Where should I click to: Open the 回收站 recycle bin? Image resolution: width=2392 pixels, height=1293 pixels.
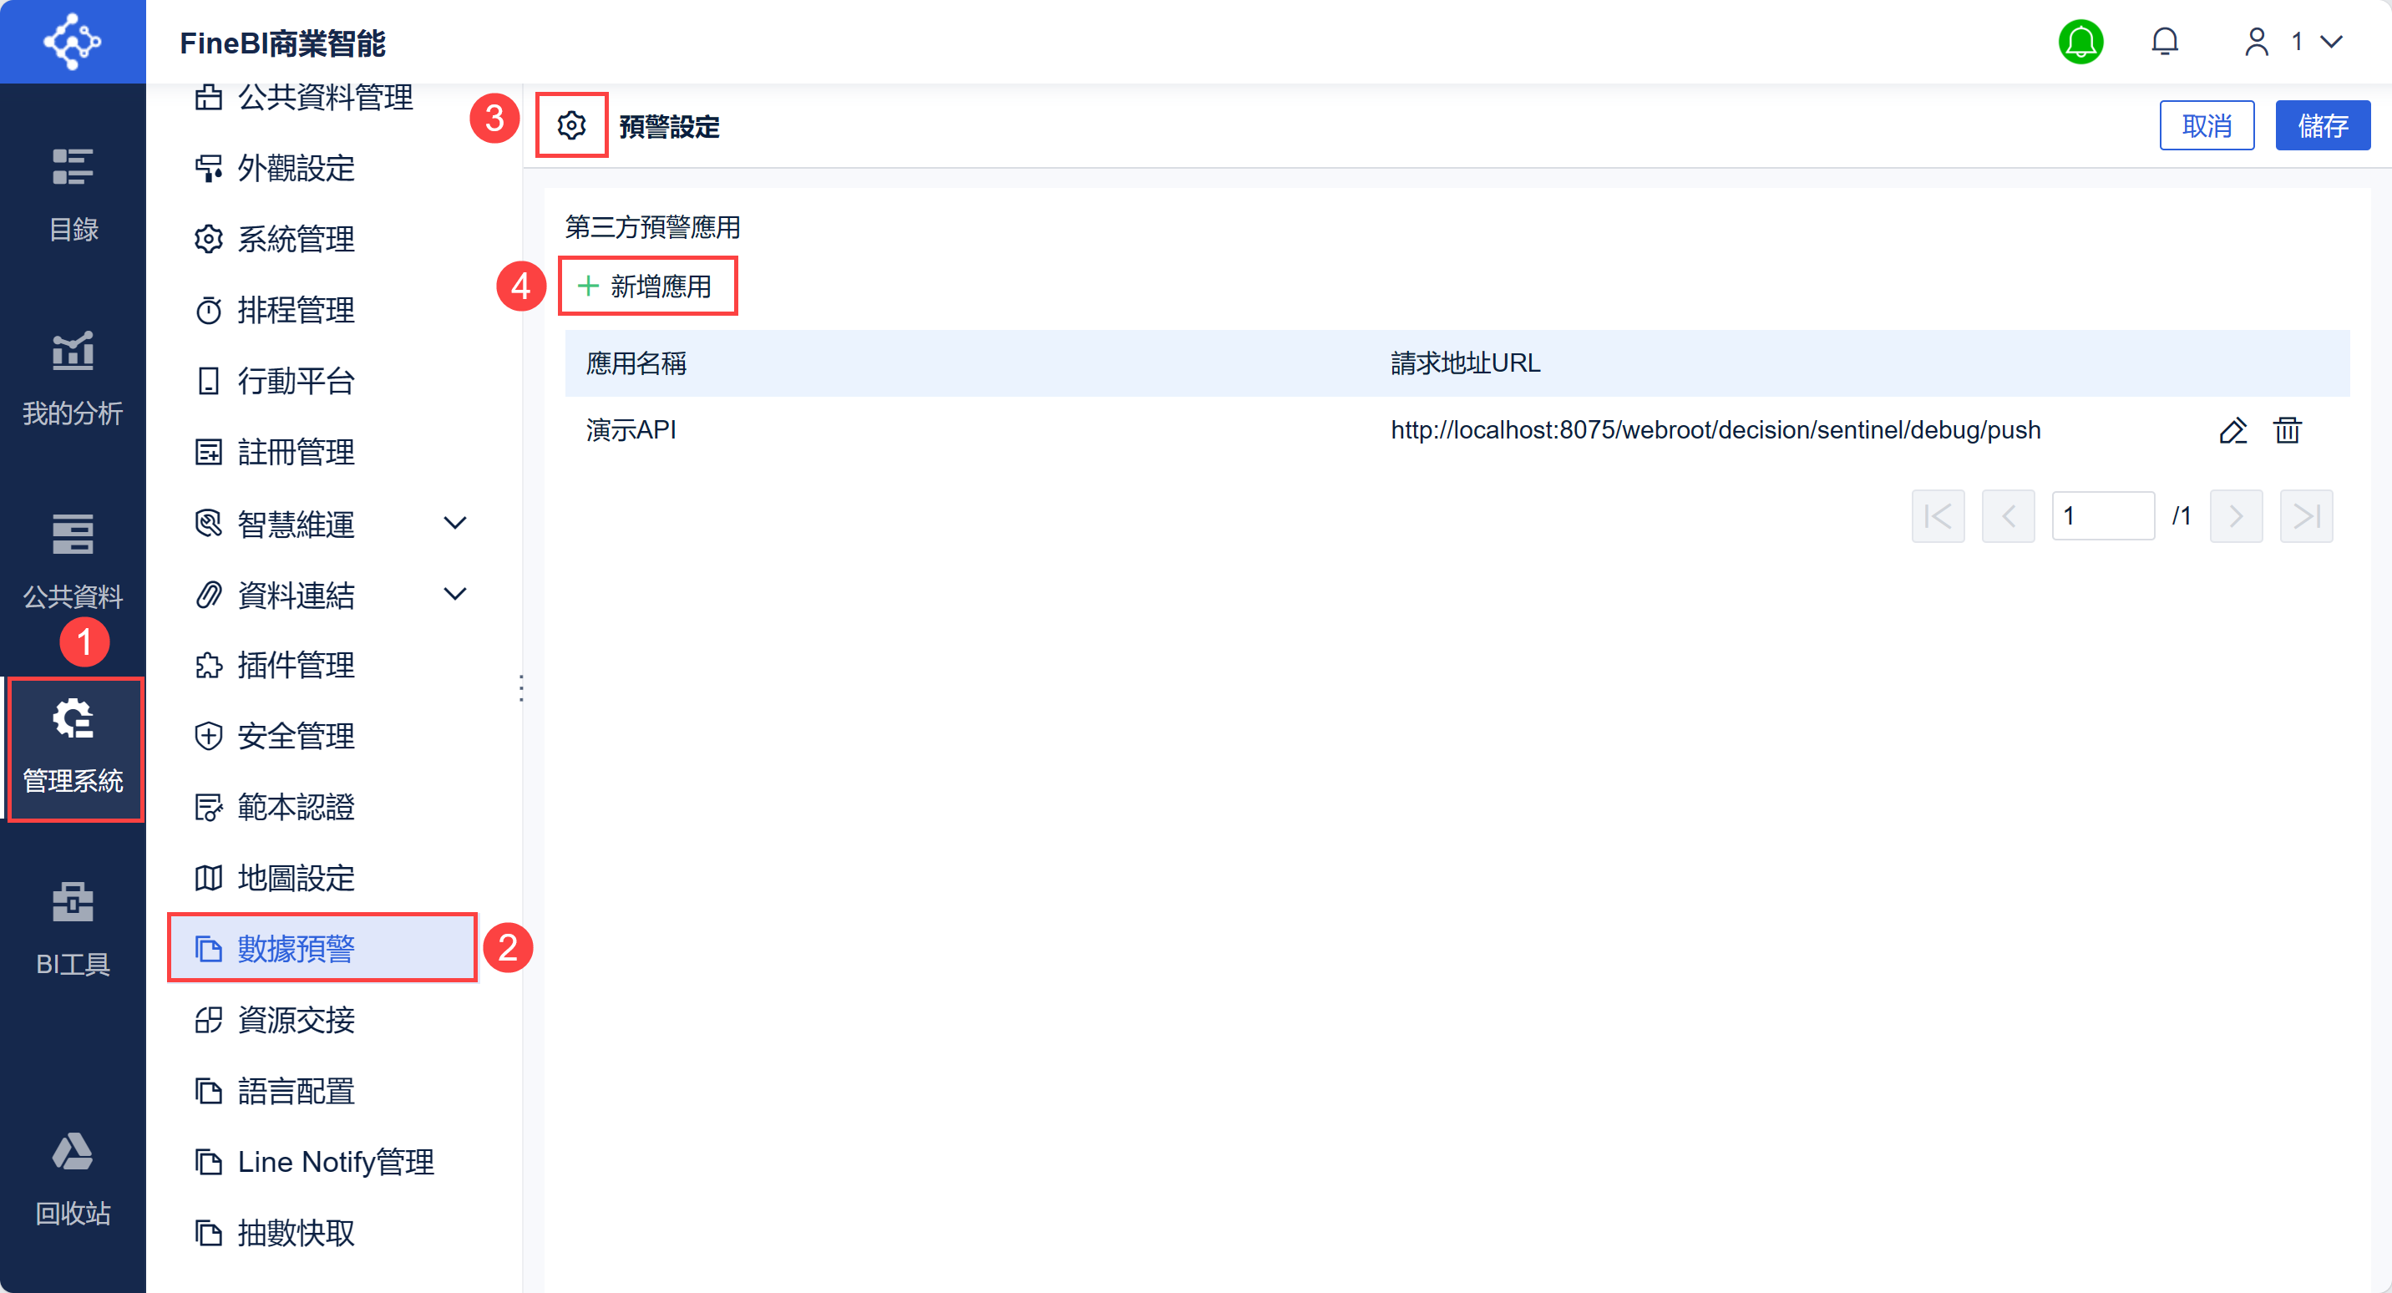[73, 1178]
